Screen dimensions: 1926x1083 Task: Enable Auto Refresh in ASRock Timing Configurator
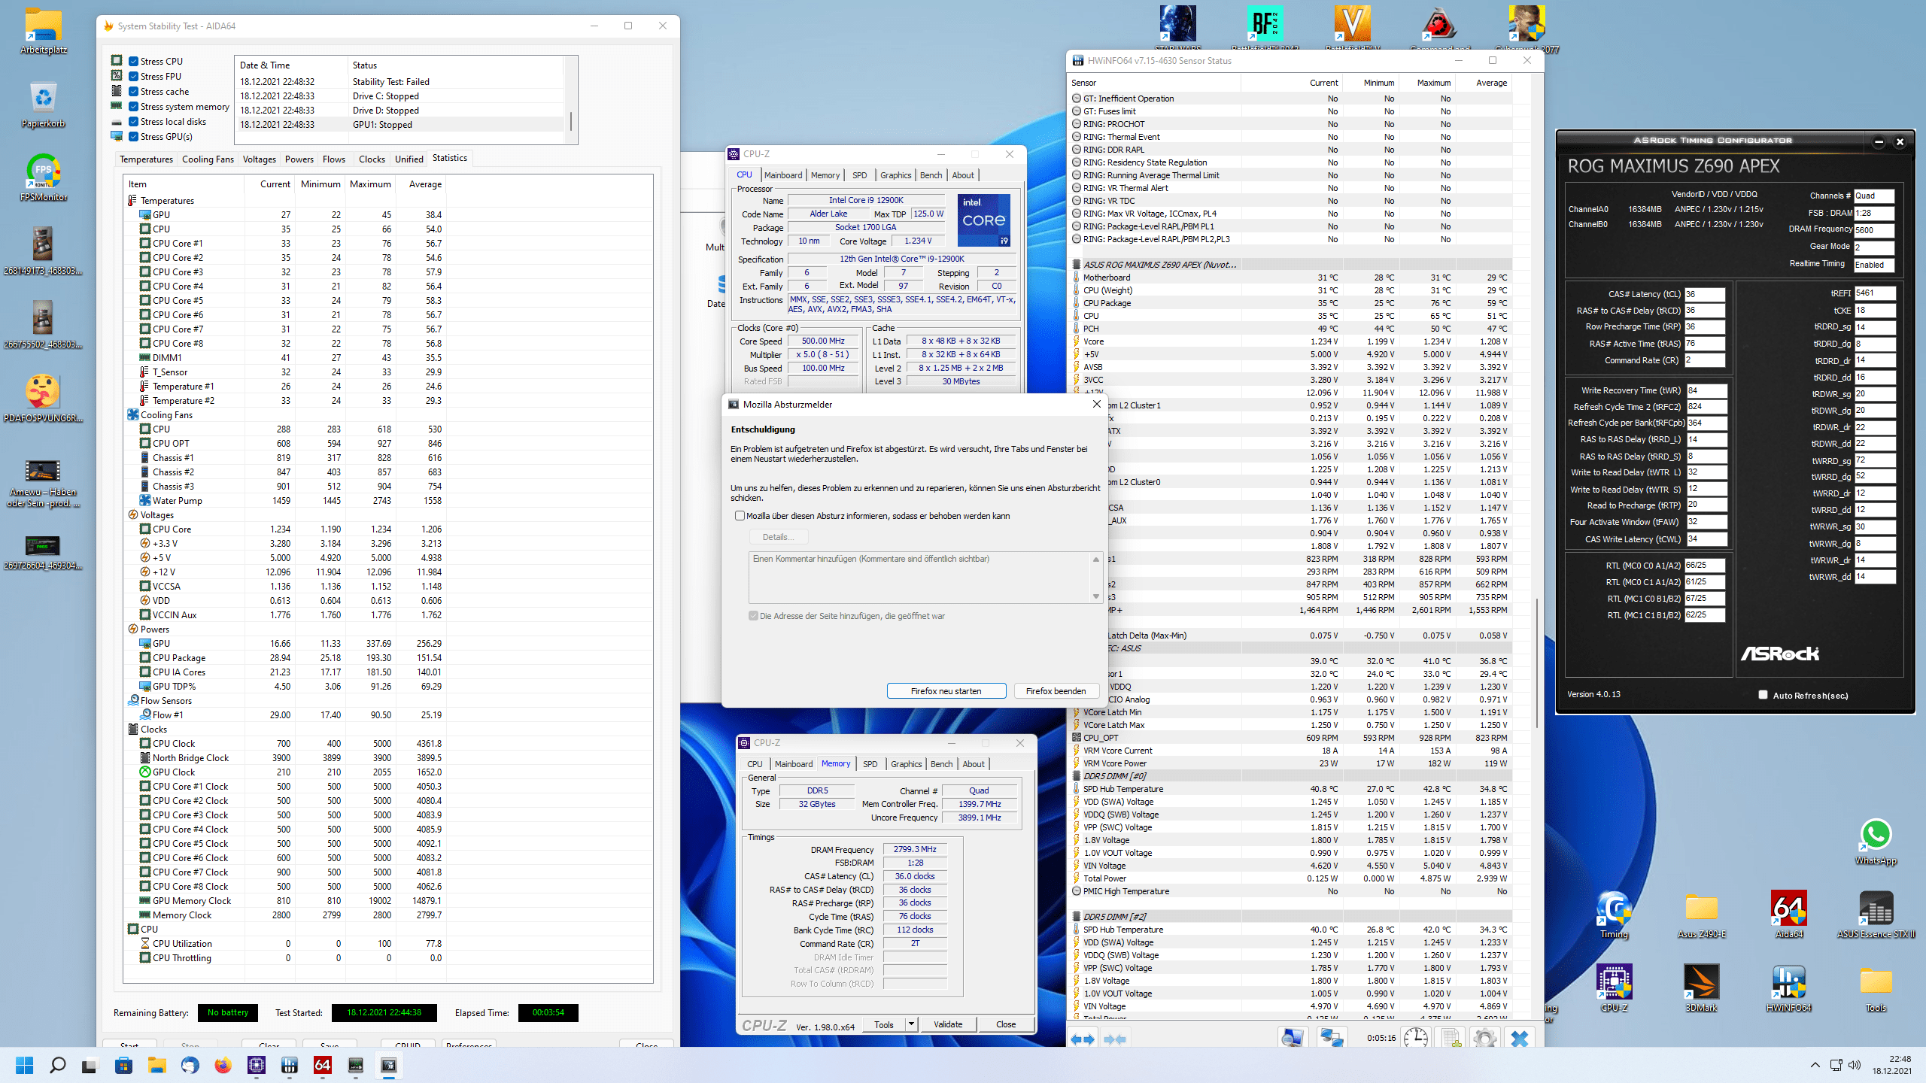(x=1763, y=695)
